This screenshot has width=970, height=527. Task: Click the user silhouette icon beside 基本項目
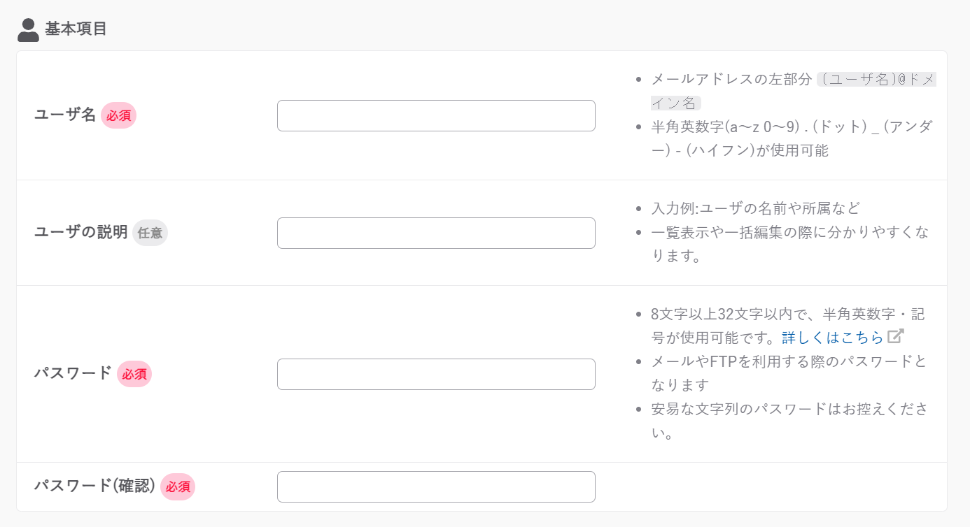[28, 30]
